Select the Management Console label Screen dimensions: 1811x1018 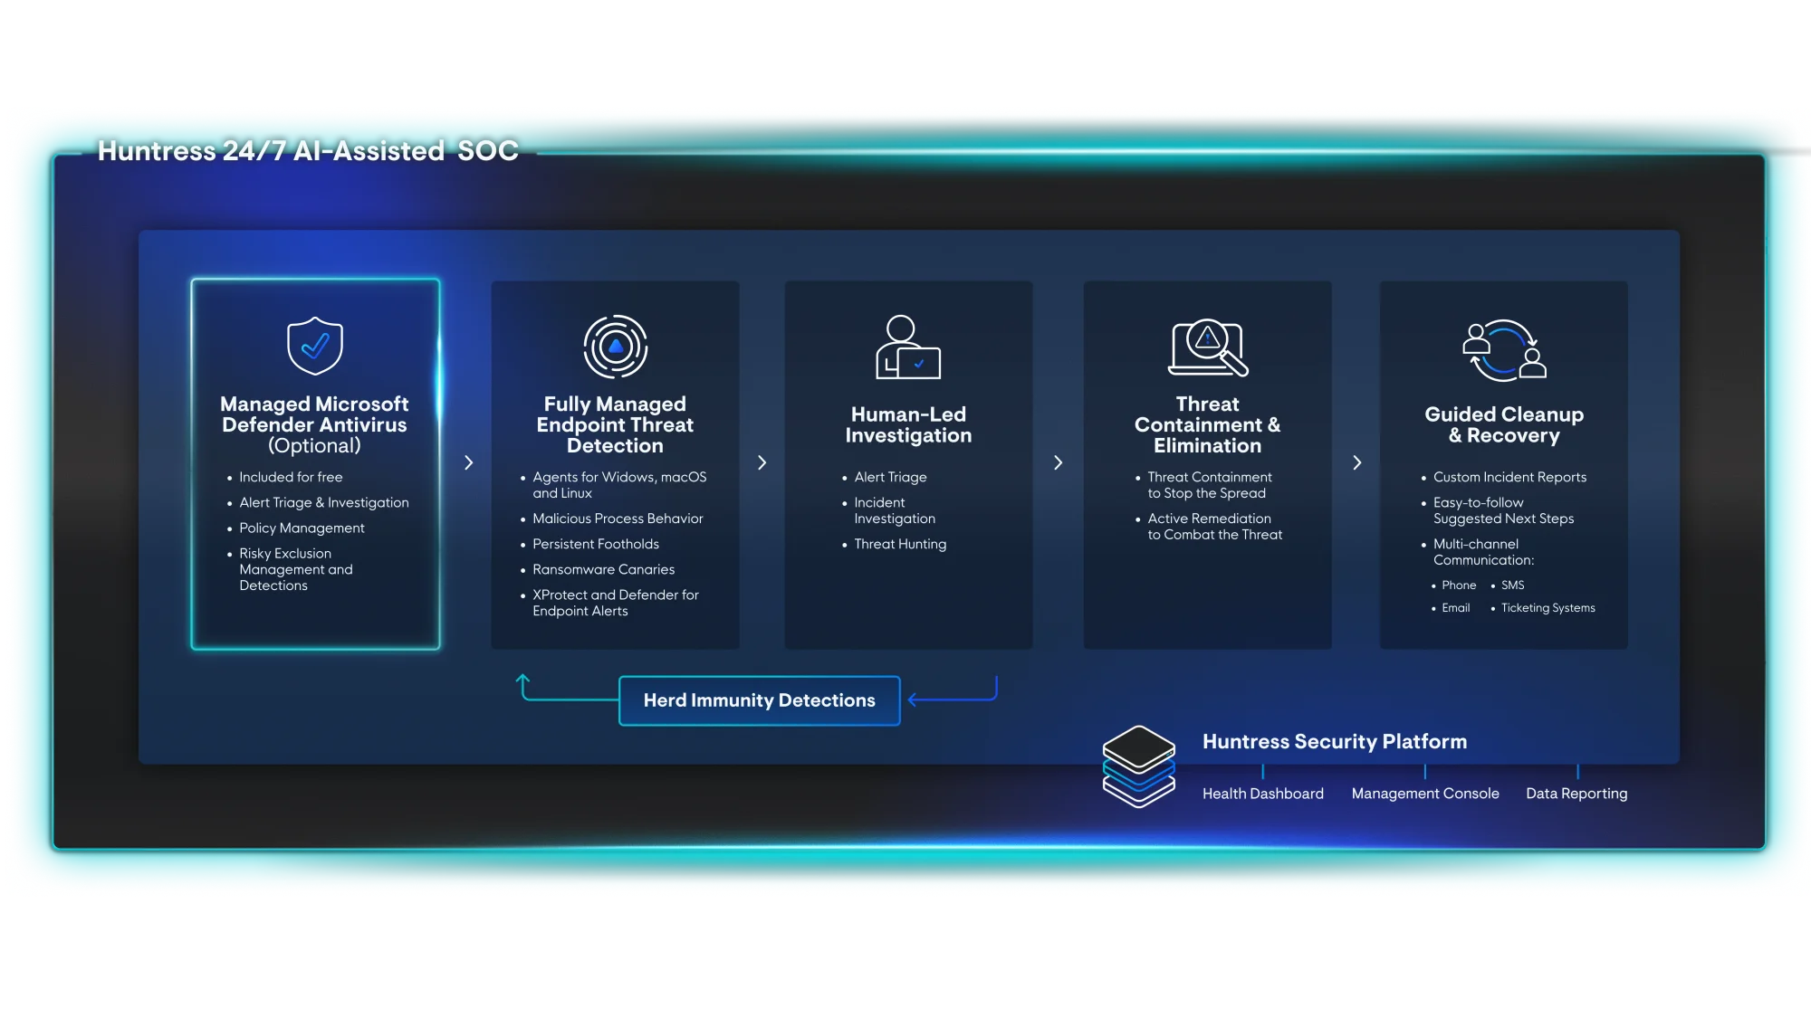coord(1424,794)
